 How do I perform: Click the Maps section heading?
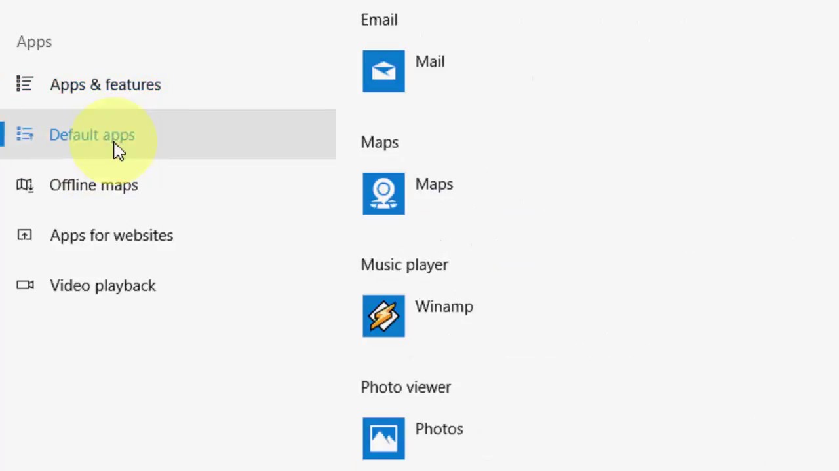point(380,142)
